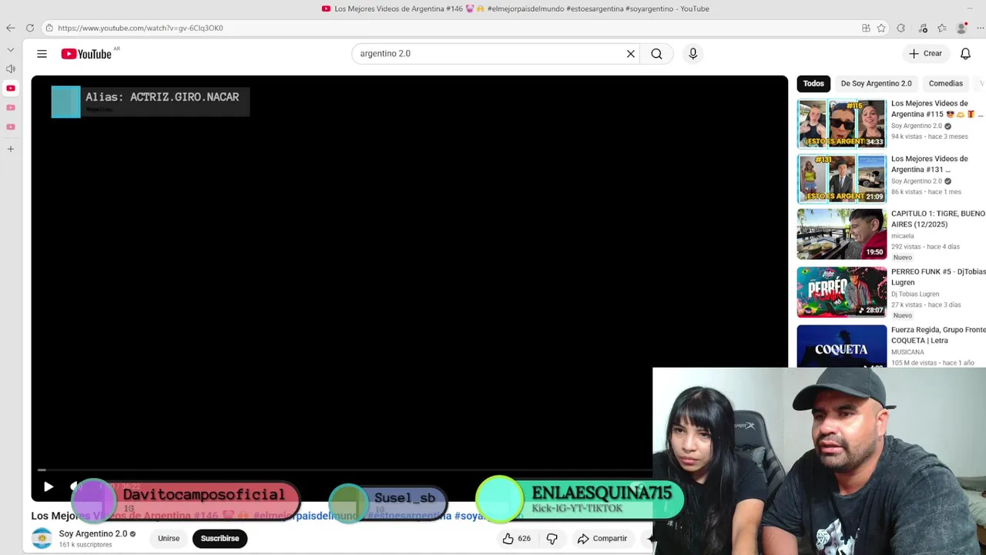The width and height of the screenshot is (986, 555).
Task: Select the De Soy Argentino 2.0 chip
Action: coord(876,83)
